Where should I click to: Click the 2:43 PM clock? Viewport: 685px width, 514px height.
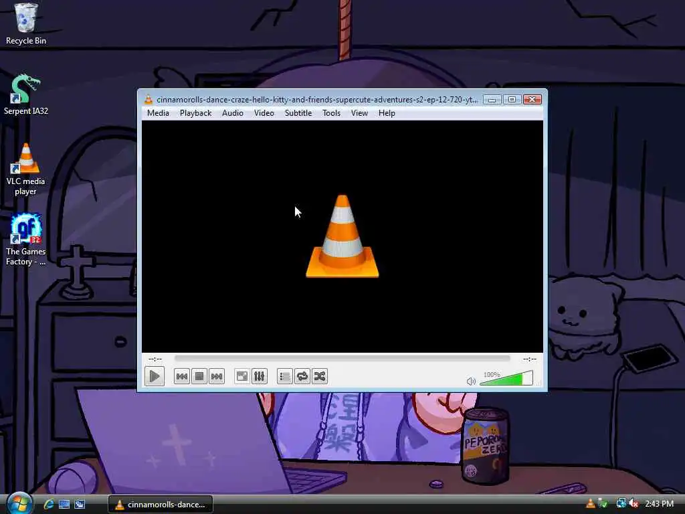tap(659, 504)
